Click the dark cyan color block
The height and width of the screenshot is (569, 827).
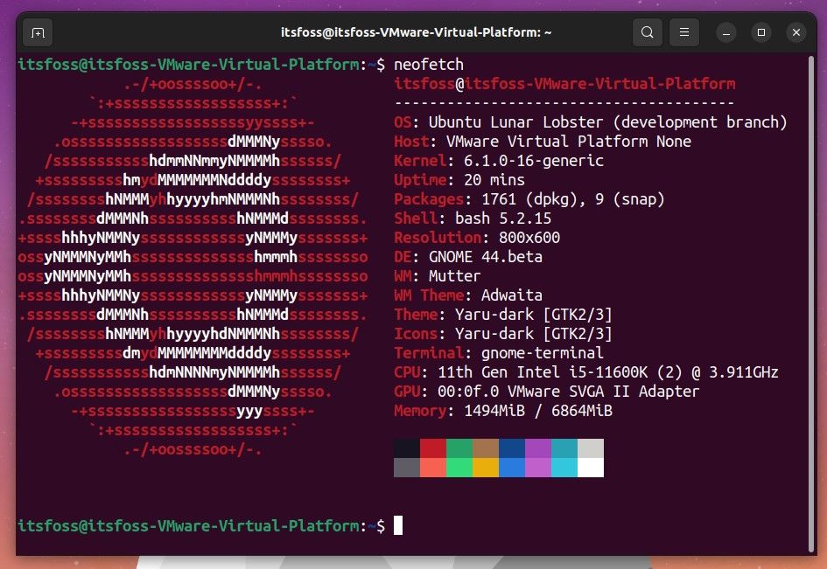tap(564, 448)
